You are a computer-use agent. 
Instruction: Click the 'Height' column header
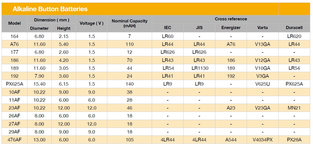[64, 28]
